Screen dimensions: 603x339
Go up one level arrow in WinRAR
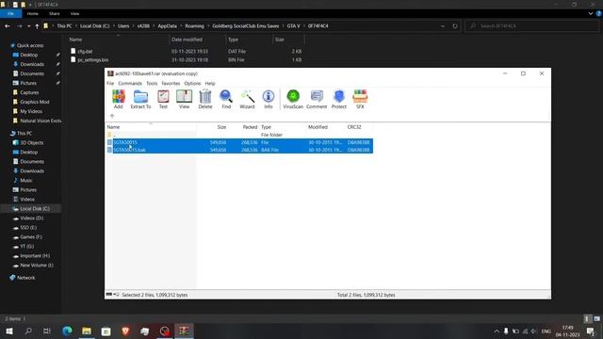pyautogui.click(x=112, y=116)
